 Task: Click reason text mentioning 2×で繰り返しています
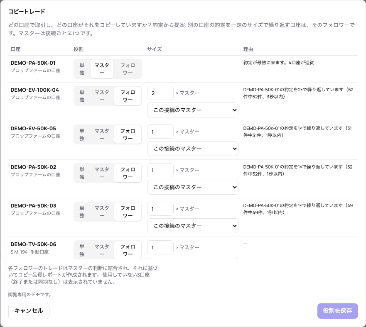pos(298,93)
